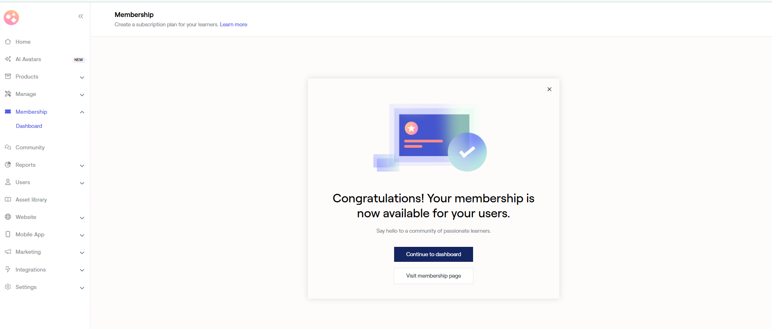This screenshot has width=772, height=329.
Task: Expand the Reports dropdown arrow
Action: [x=82, y=166]
